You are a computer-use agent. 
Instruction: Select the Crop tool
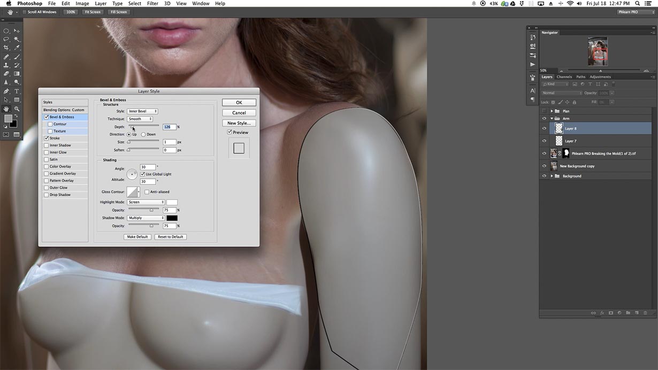pos(6,48)
